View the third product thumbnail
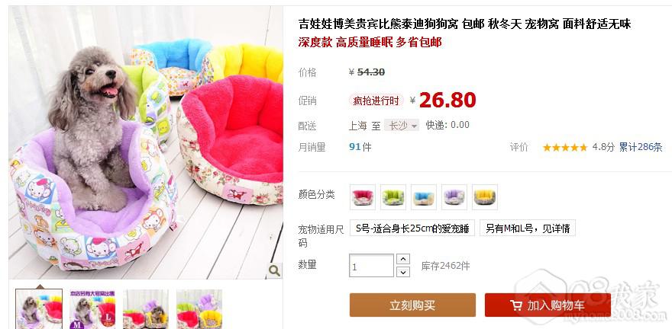 click(x=146, y=309)
